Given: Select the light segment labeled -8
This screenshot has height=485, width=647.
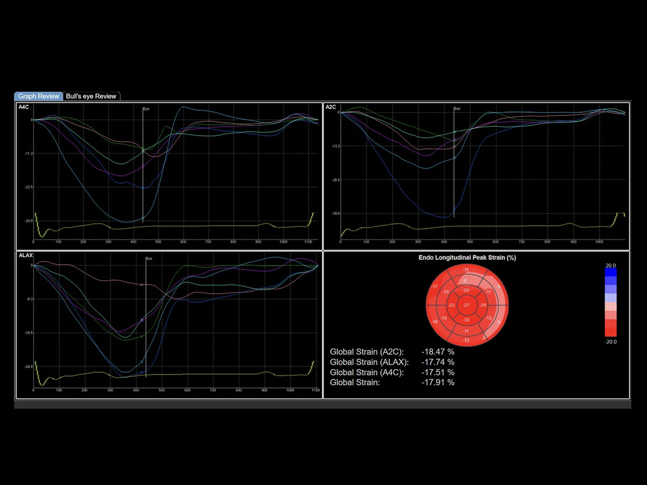Looking at the screenshot, I should point(465,281).
